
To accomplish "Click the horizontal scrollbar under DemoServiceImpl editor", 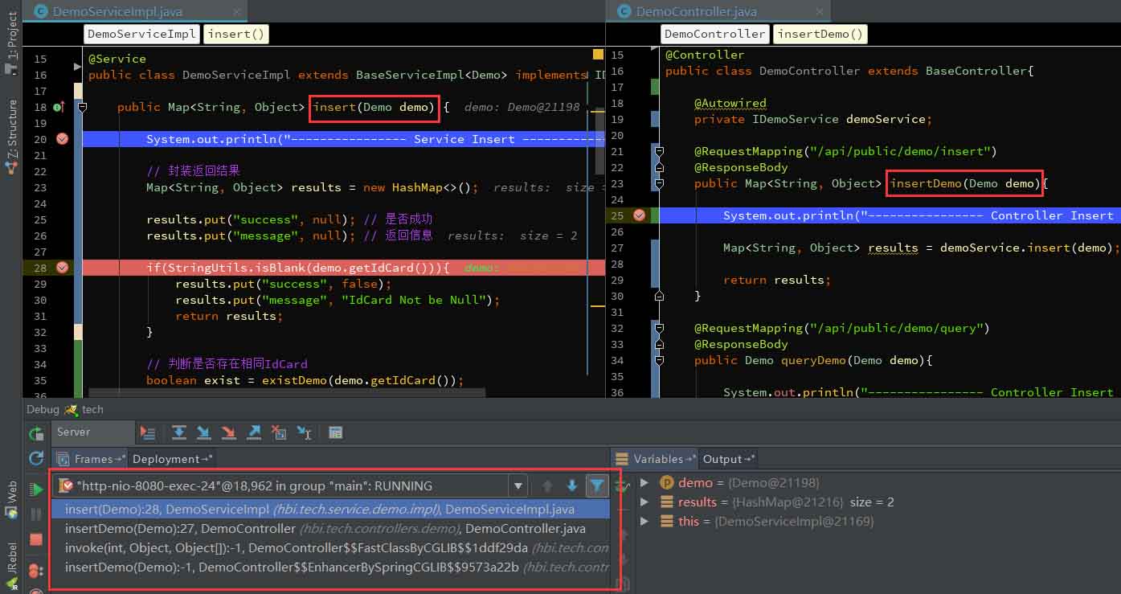I will pyautogui.click(x=287, y=393).
